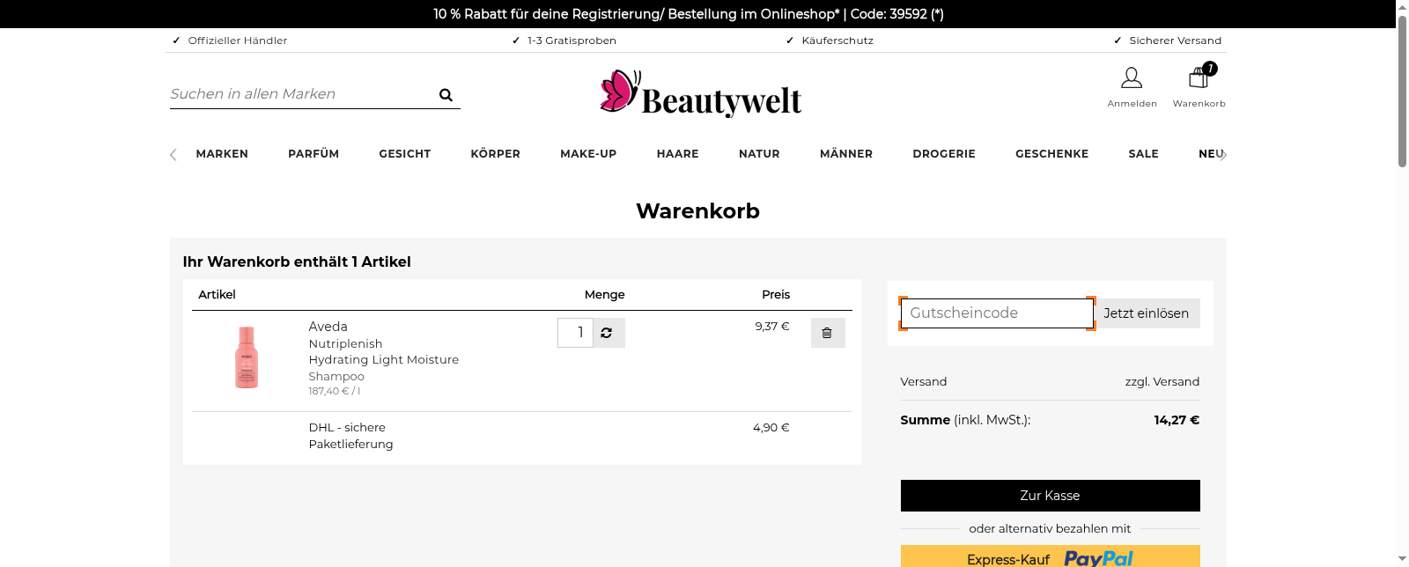
Task: Click the Jetzt einlösen button
Action: click(x=1146, y=313)
